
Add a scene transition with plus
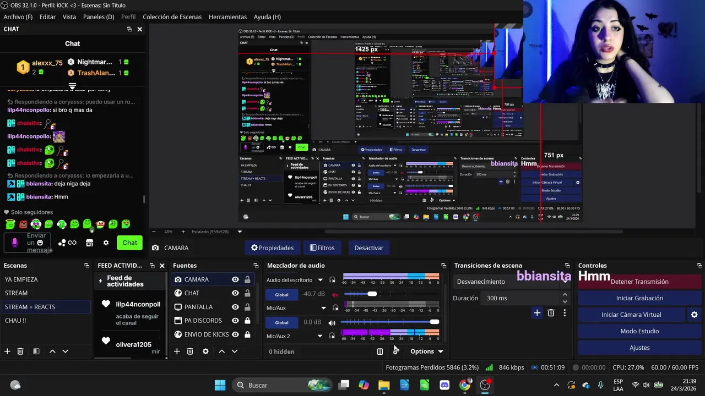click(x=537, y=313)
